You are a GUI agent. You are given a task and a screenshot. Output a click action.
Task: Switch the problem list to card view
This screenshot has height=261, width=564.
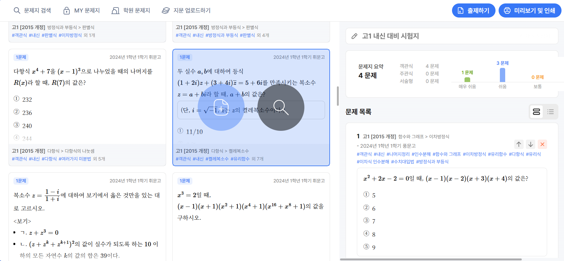(x=536, y=112)
